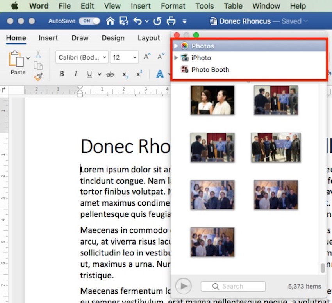The height and width of the screenshot is (303, 332).
Task: Click the Search field in the photo browser
Action: point(233,286)
